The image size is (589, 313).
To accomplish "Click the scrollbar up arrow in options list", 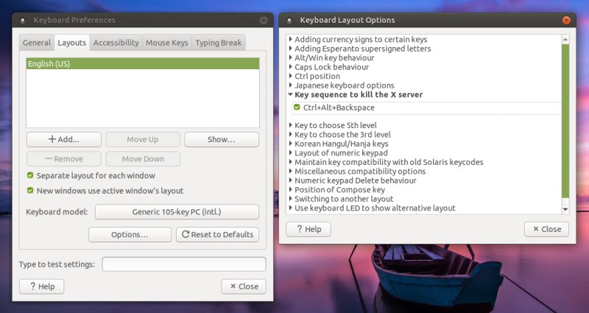I will coord(565,39).
